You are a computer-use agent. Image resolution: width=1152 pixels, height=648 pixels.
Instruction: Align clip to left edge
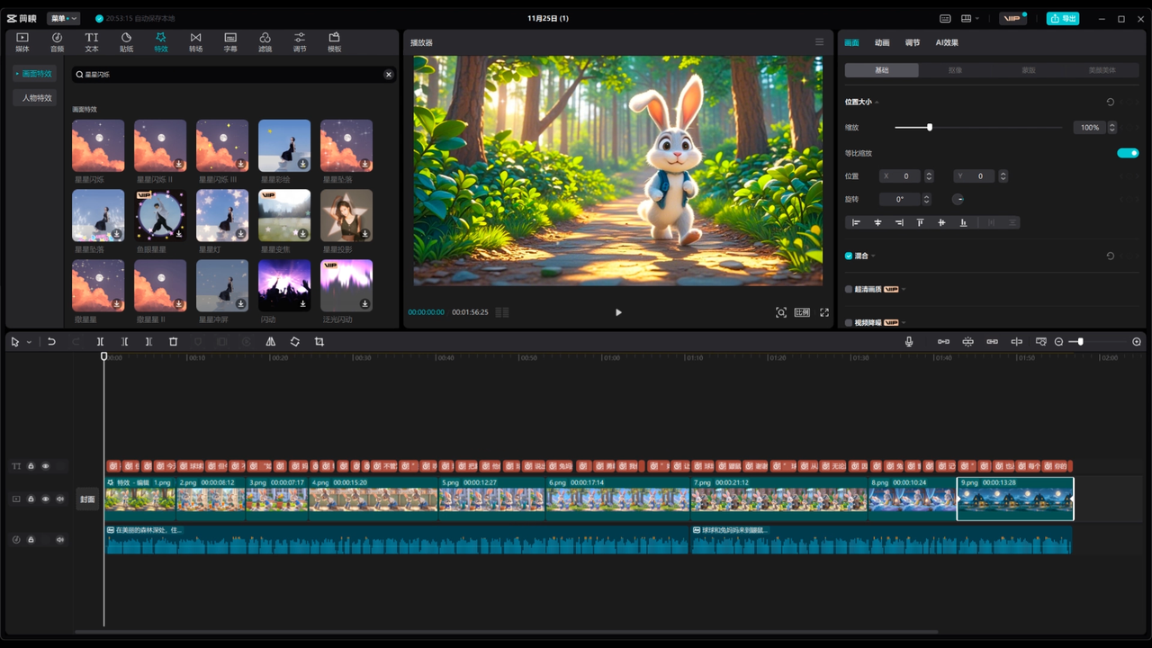click(x=856, y=222)
